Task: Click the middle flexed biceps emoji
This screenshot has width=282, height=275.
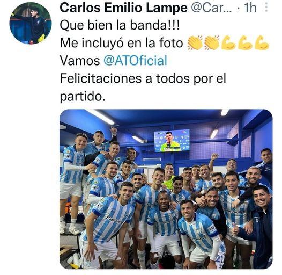Action: coord(246,43)
